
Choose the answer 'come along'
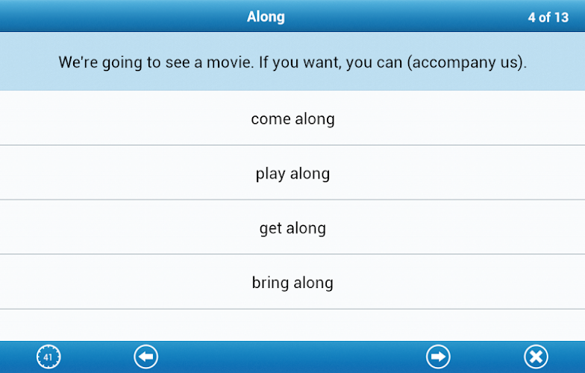coord(292,118)
